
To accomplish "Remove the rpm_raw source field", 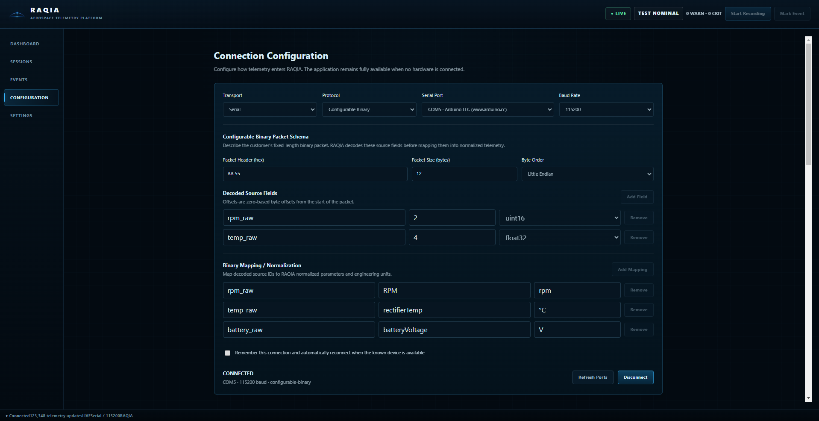I will (x=639, y=218).
